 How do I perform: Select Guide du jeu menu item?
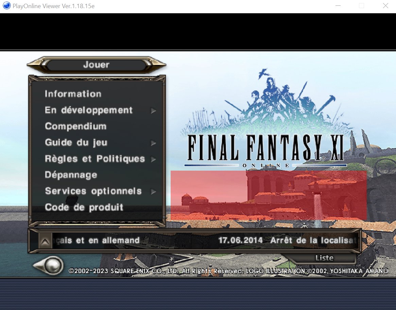tap(76, 143)
